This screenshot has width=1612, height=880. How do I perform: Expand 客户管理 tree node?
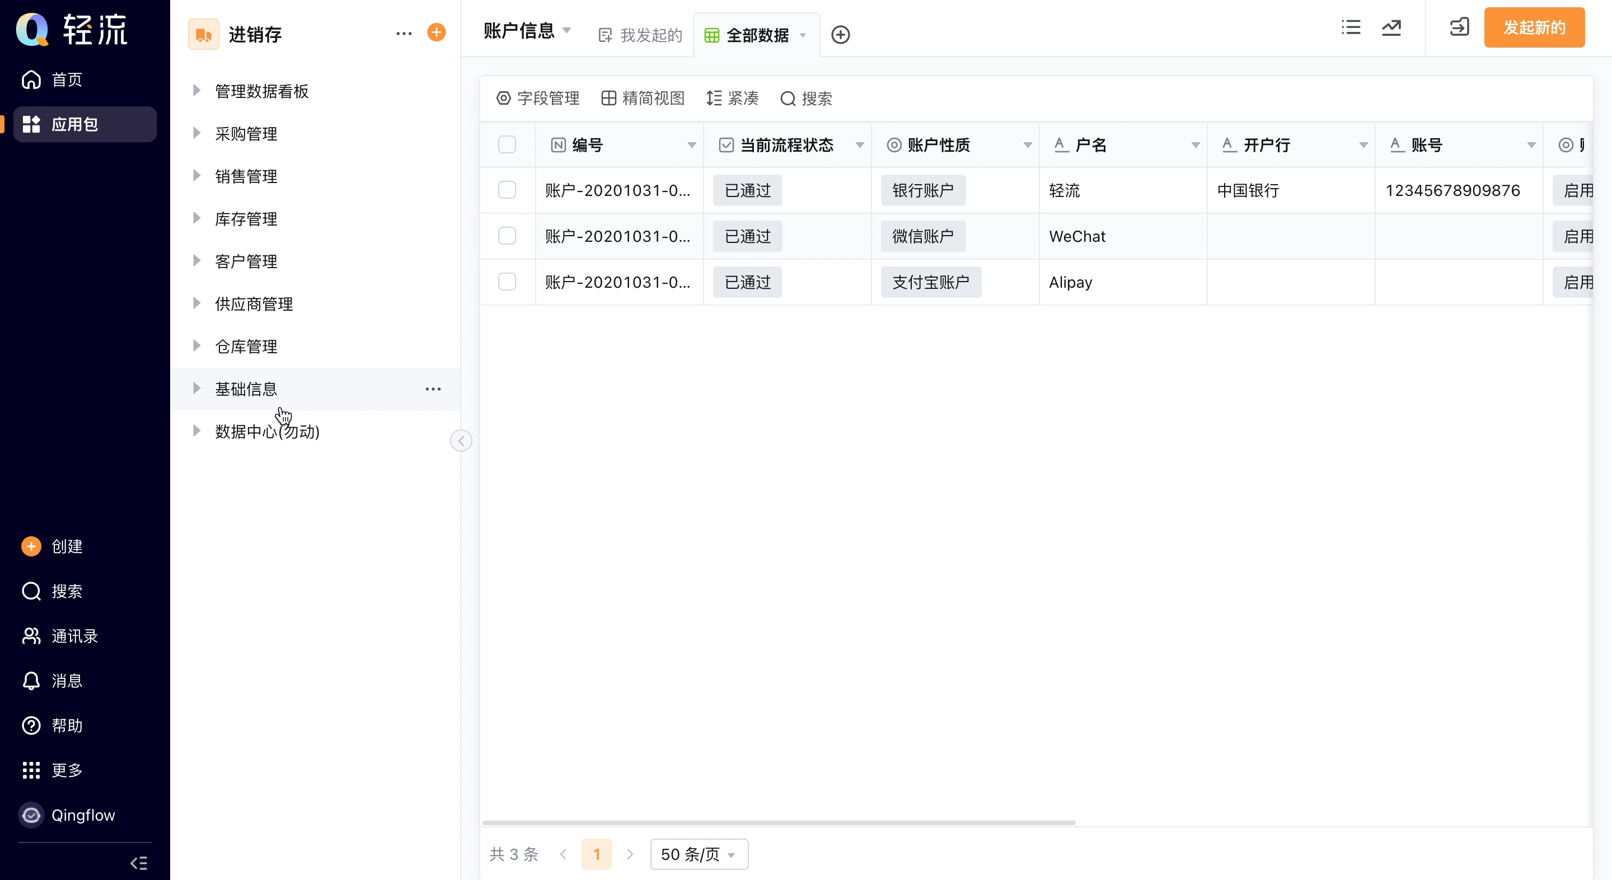click(196, 261)
